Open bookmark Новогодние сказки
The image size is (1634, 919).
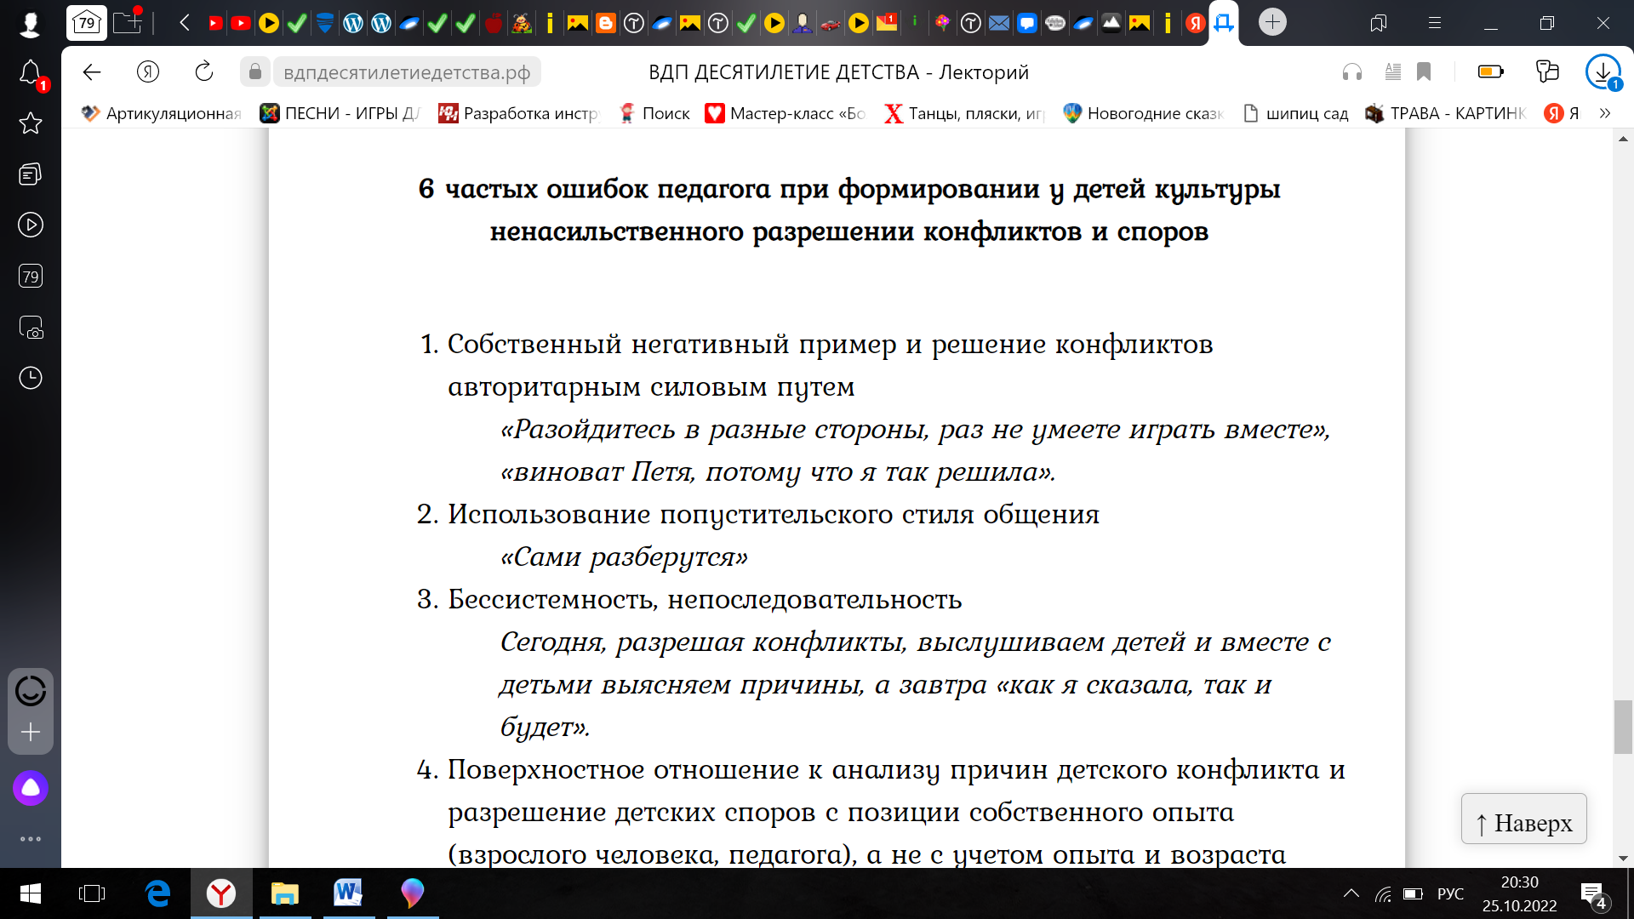point(1143,113)
